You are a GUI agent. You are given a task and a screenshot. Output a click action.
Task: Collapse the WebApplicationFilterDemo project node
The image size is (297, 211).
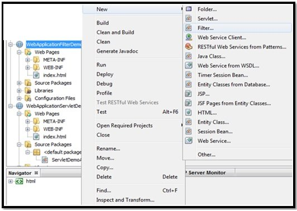point(11,45)
